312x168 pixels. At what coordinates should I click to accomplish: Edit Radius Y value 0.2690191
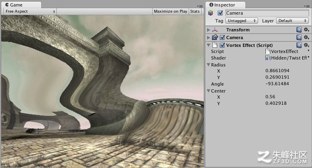pos(277,77)
